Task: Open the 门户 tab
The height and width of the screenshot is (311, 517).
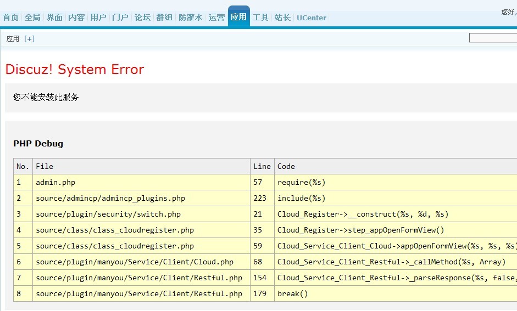Action: (120, 18)
